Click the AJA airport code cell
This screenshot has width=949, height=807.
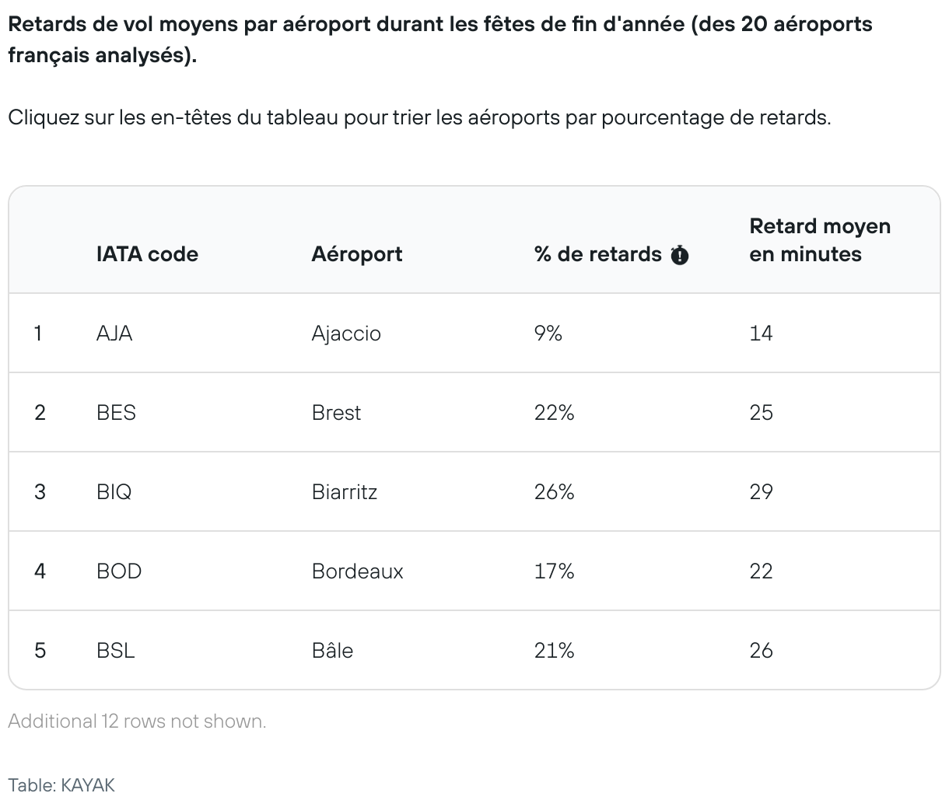tap(114, 334)
